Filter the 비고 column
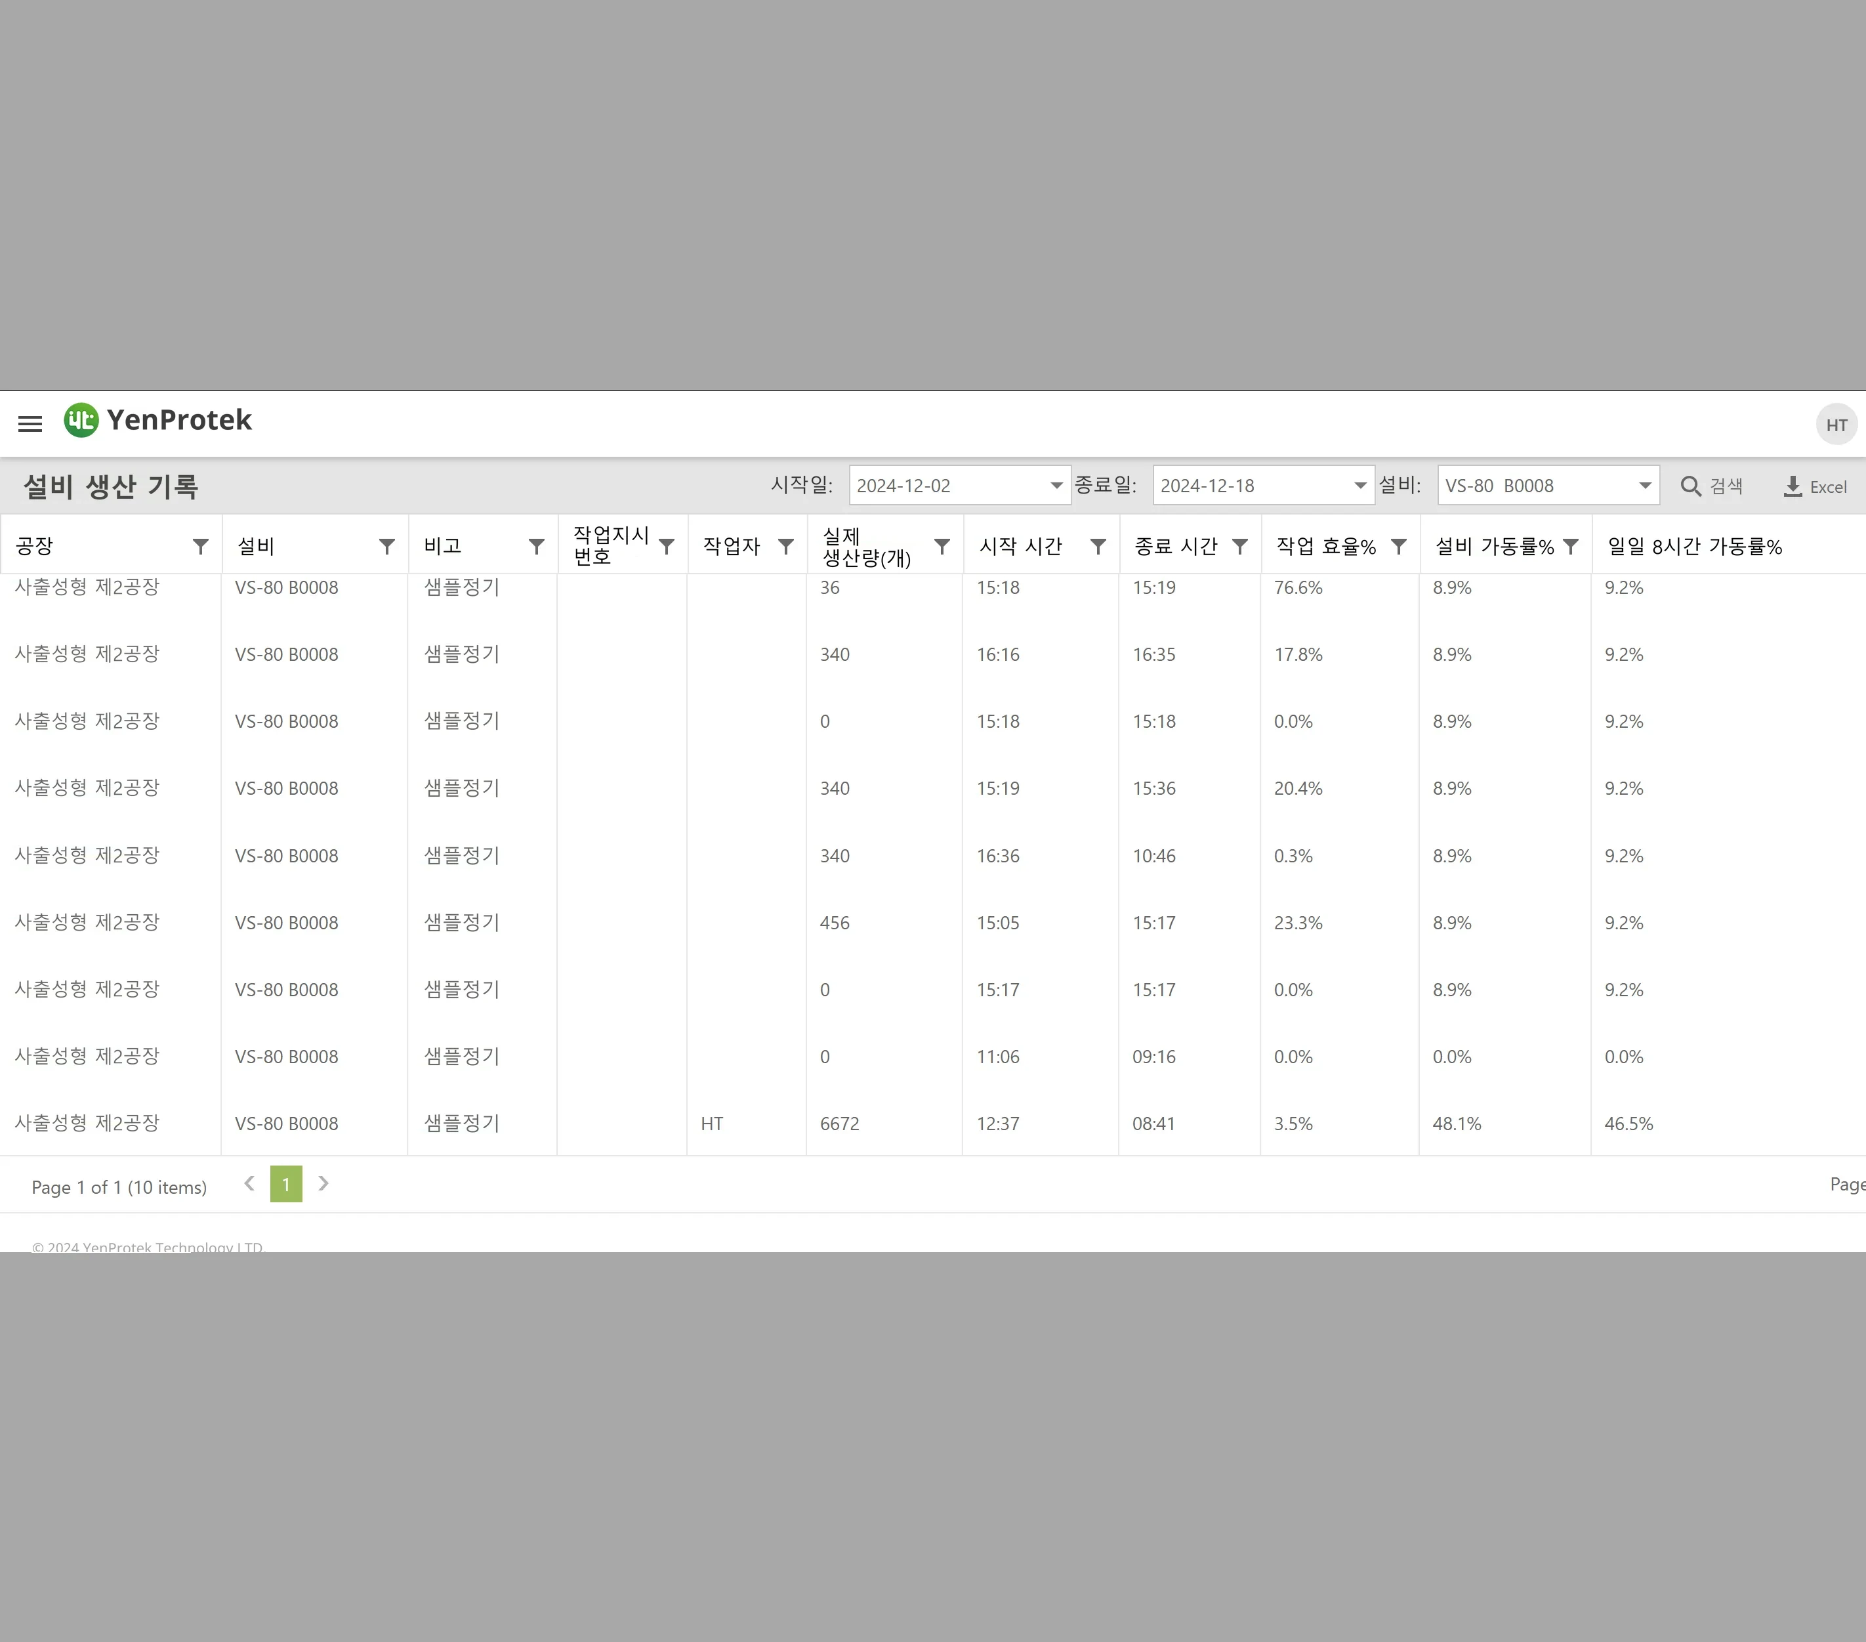 [x=537, y=546]
